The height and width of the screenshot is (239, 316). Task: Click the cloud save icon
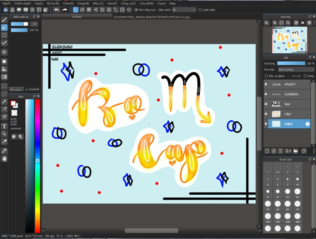(6, 10)
